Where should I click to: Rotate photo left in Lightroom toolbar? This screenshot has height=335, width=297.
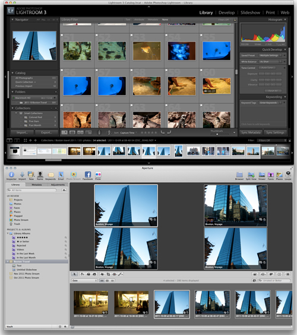[x=163, y=132]
